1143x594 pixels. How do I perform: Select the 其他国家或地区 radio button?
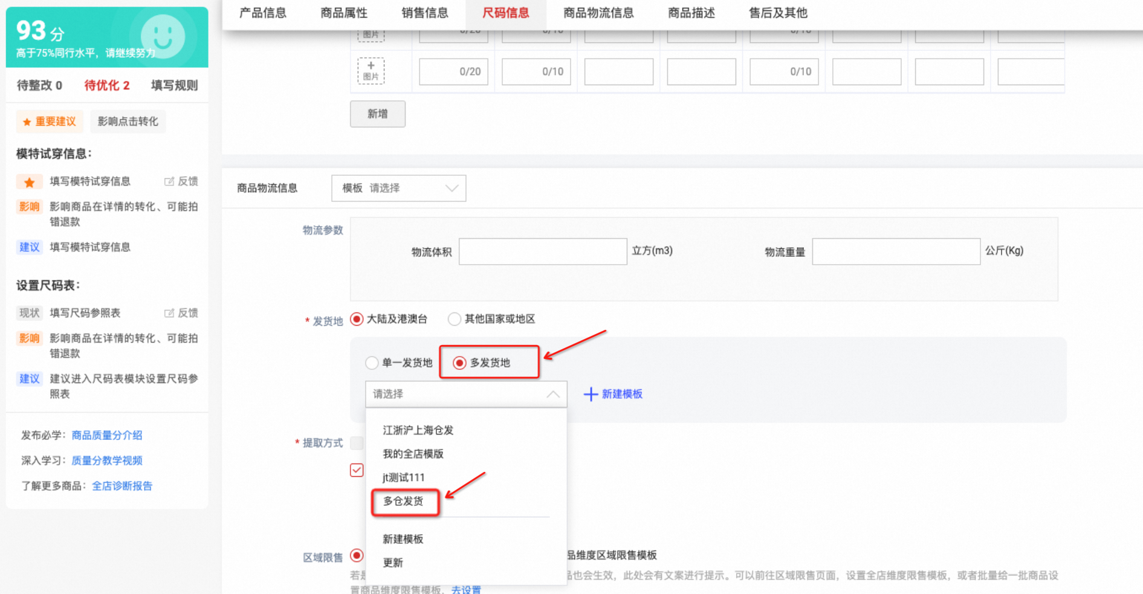coord(455,319)
